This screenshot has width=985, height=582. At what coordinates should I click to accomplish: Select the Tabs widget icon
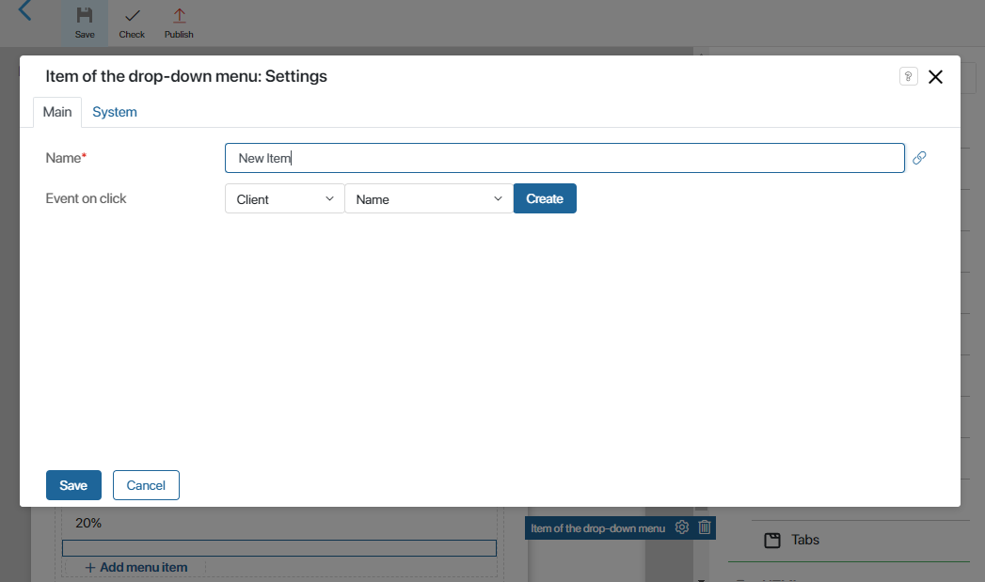pyautogui.click(x=772, y=540)
